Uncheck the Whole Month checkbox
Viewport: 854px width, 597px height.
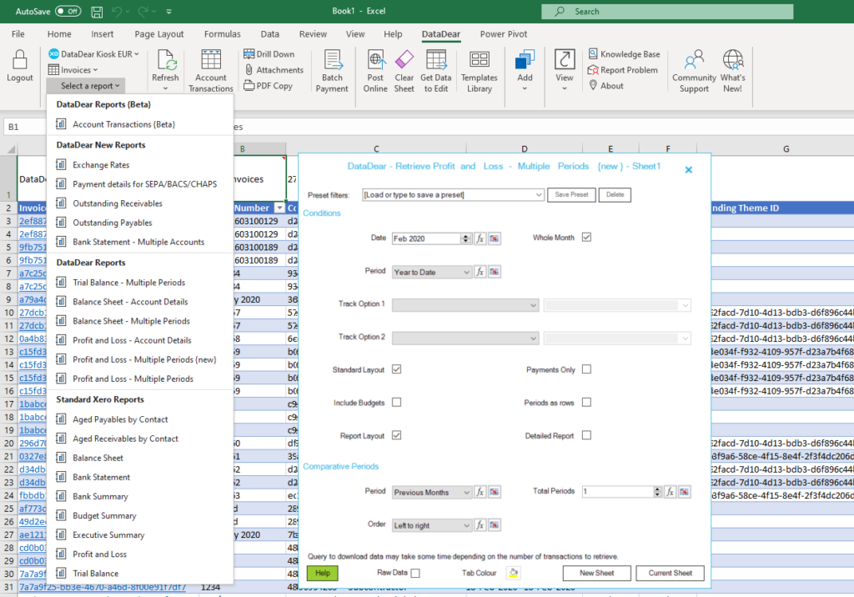(586, 238)
